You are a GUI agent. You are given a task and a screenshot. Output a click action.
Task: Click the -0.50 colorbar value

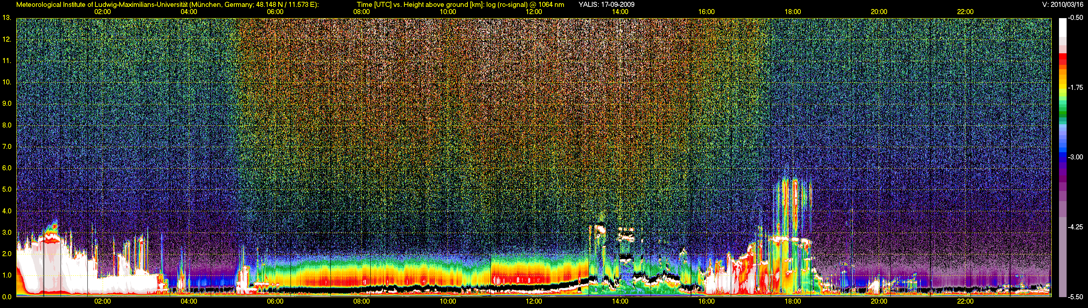point(1075,18)
